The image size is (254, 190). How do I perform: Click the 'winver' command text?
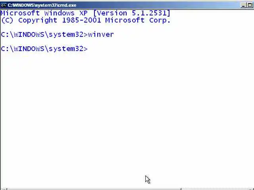coord(101,34)
